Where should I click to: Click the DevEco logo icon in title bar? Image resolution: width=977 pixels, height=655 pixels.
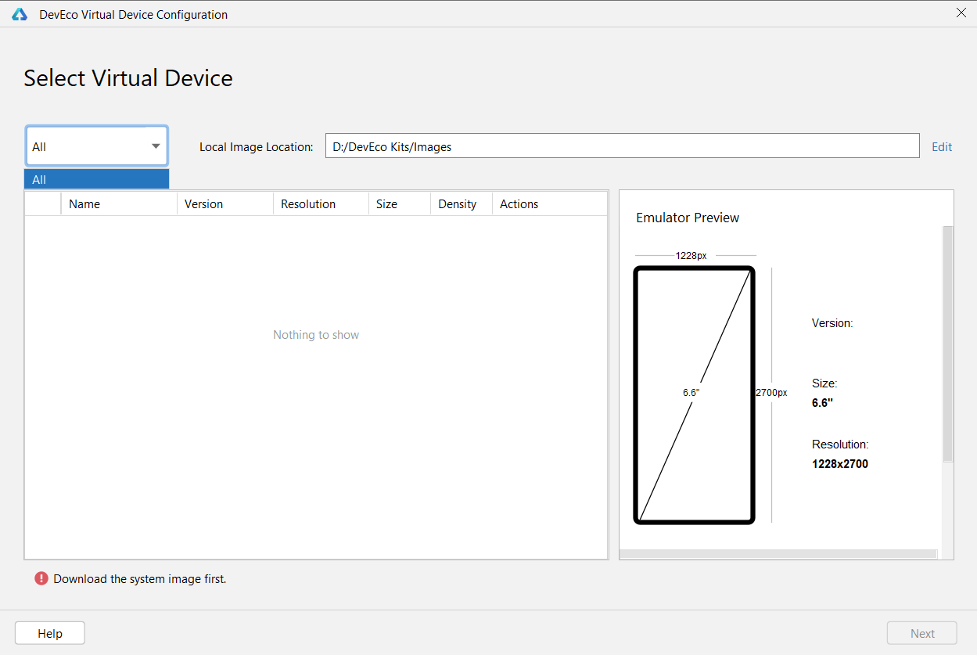click(x=20, y=14)
